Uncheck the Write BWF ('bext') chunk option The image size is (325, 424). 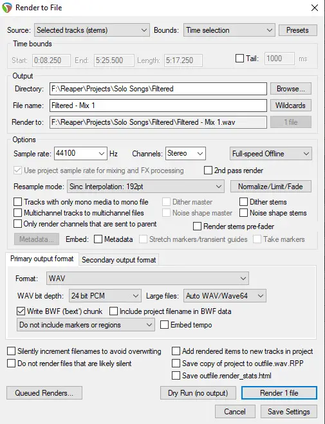click(x=21, y=311)
